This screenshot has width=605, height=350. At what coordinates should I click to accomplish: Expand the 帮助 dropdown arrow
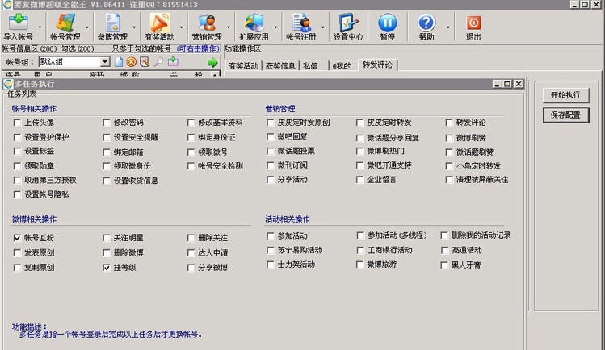pos(448,27)
